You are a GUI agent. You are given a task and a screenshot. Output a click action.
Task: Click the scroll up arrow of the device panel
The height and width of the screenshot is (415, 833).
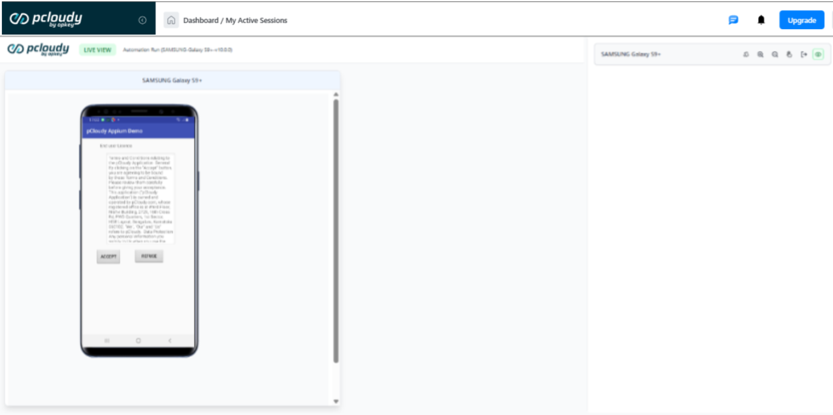point(336,95)
